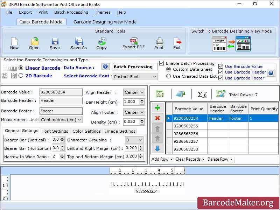Screen dimensions: 280x210
Task: Decrease Density with down spinner
Action: (x=142, y=124)
